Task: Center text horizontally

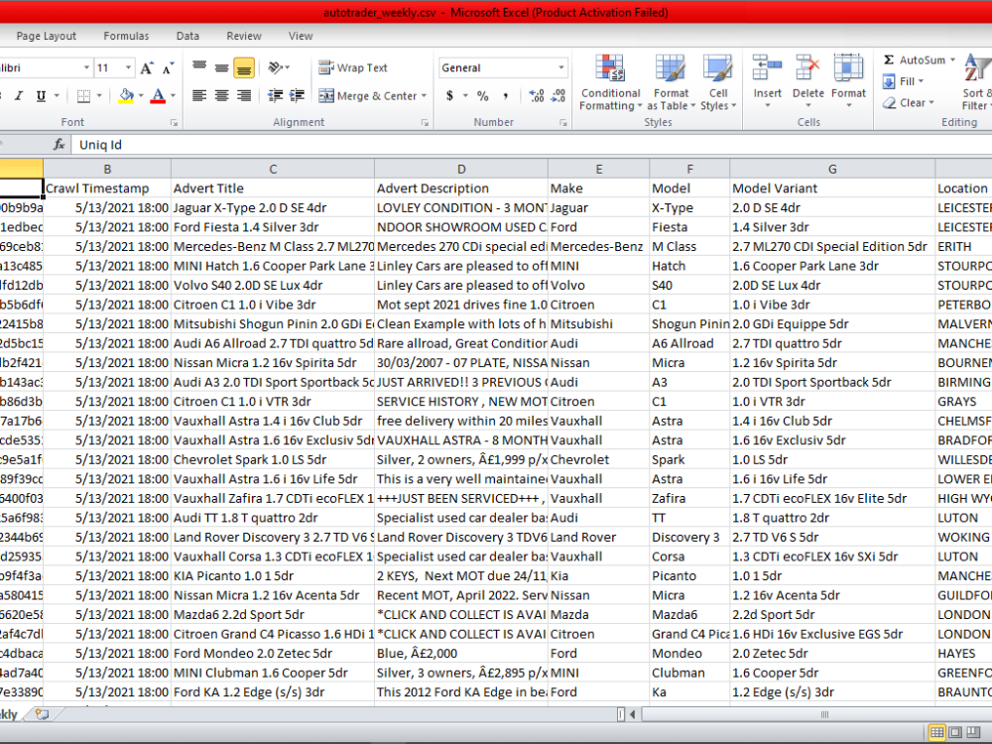Action: (x=221, y=95)
